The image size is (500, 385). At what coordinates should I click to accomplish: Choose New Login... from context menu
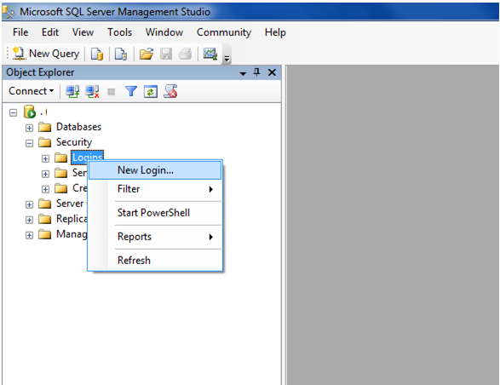[155, 170]
